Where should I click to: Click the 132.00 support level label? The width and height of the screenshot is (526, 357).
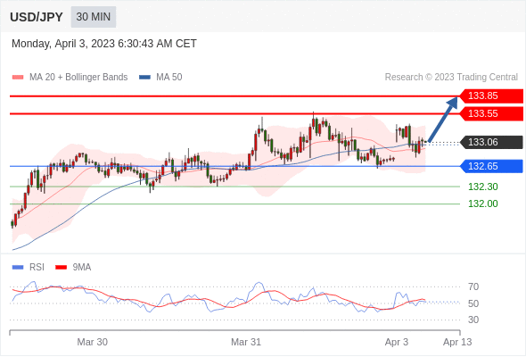tap(482, 203)
